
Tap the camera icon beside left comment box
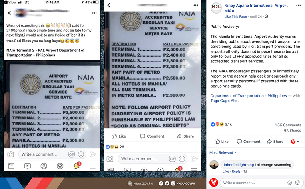click(x=11, y=154)
